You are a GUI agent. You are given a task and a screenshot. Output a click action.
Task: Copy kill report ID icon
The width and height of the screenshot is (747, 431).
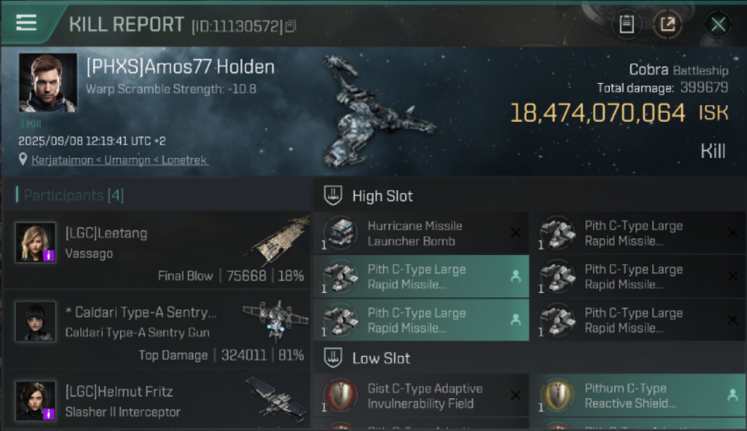click(x=291, y=26)
